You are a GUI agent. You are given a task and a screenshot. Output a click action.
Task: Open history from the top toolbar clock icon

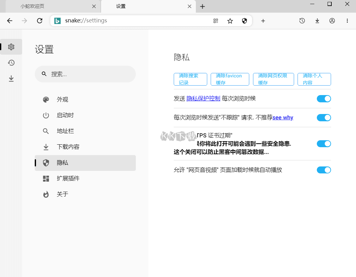(302, 21)
